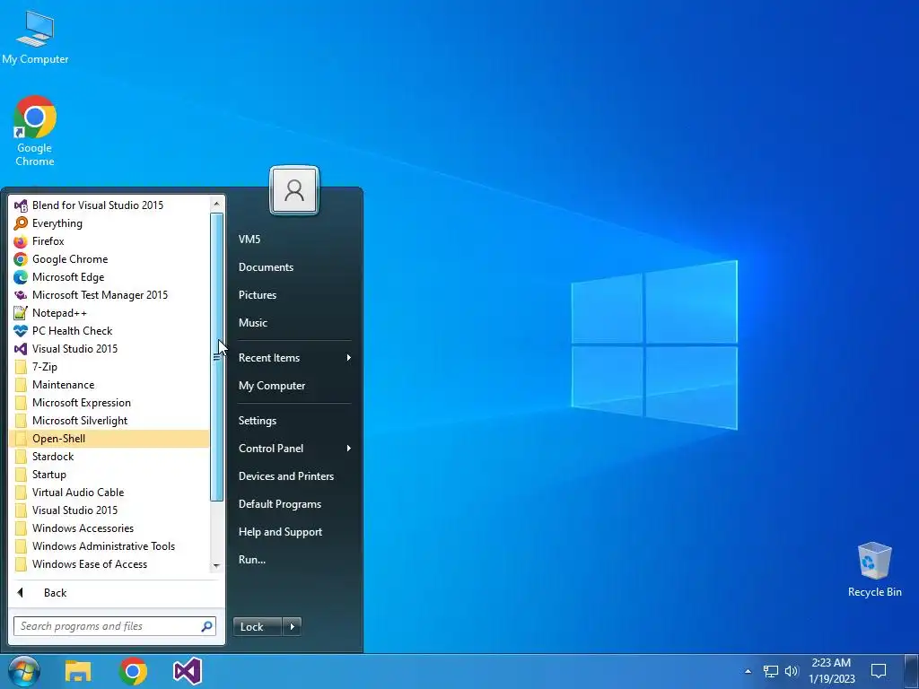Select the My Computer desktop icon
919x689 pixels.
pos(35,38)
